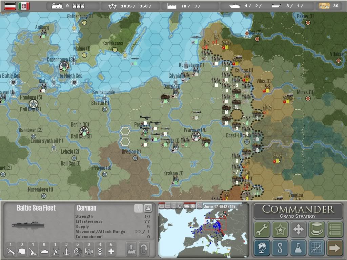
Task: Toggle the tank units minimap filter
Action: (187, 206)
